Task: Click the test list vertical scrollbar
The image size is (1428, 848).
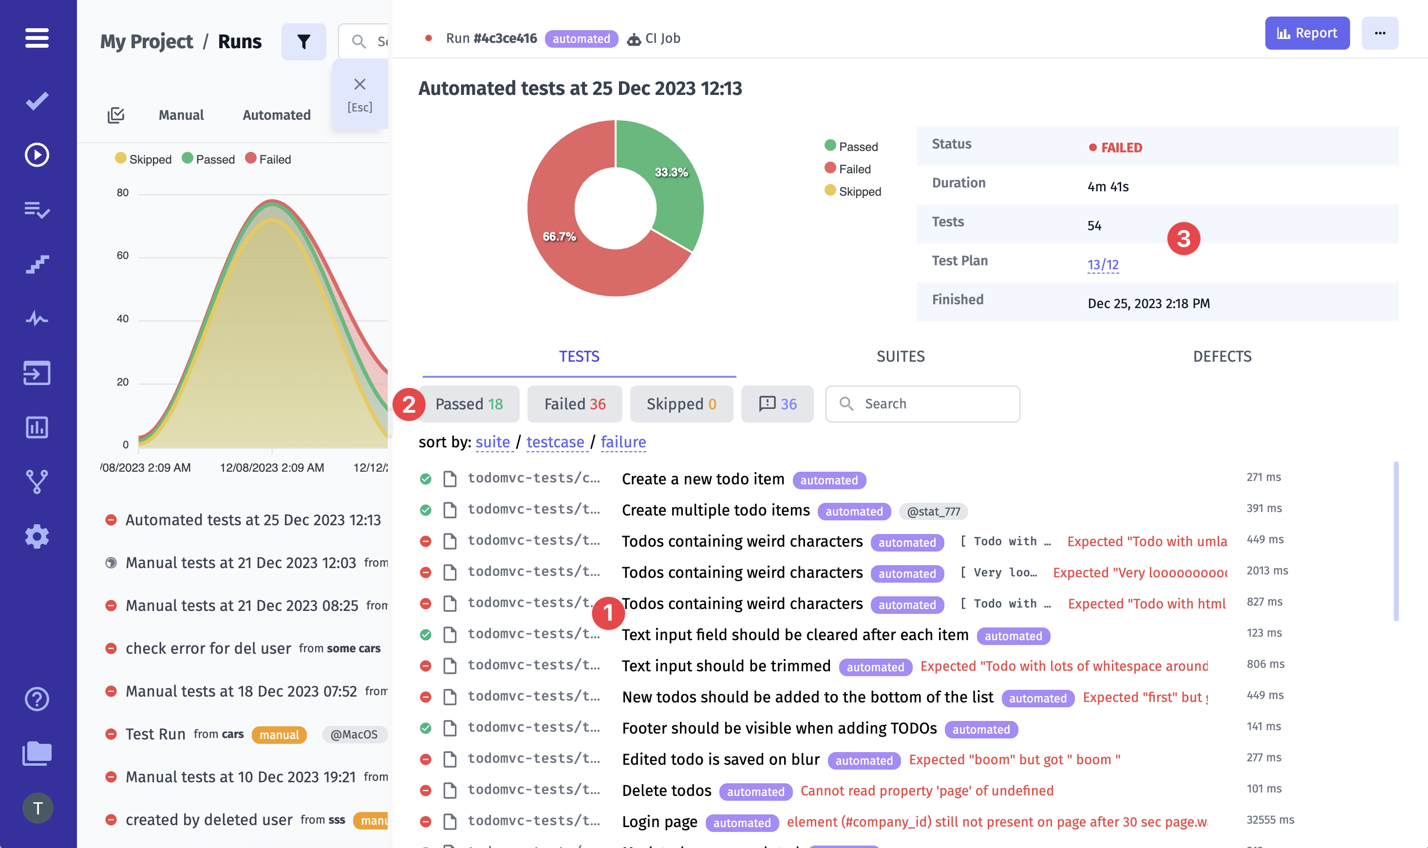Action: (1396, 540)
